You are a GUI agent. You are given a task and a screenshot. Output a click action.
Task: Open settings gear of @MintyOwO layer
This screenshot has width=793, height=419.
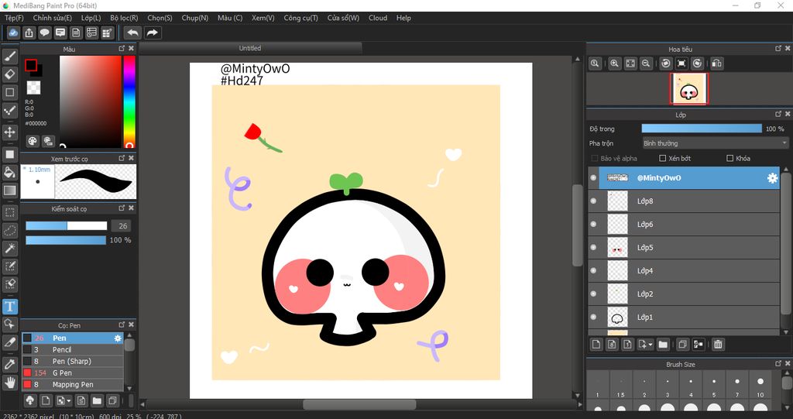(x=772, y=177)
